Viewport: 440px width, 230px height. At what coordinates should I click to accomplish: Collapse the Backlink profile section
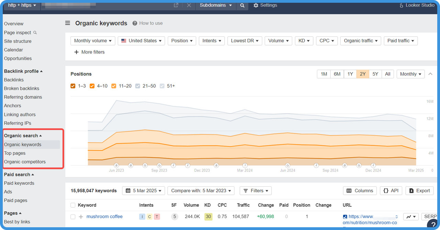pos(23,71)
